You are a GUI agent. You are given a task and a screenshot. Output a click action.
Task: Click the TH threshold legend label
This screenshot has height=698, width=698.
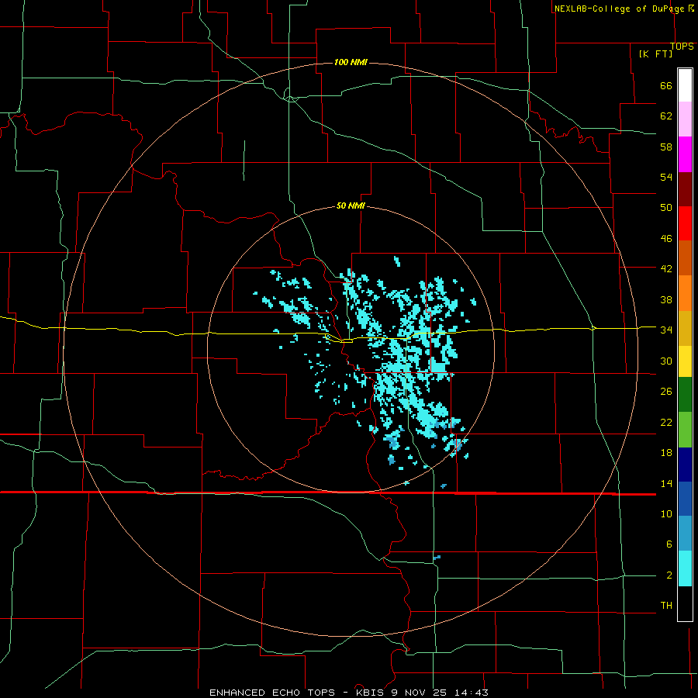click(x=666, y=606)
